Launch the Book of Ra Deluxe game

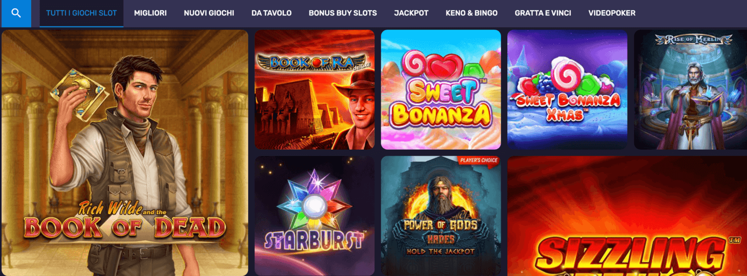pos(315,89)
